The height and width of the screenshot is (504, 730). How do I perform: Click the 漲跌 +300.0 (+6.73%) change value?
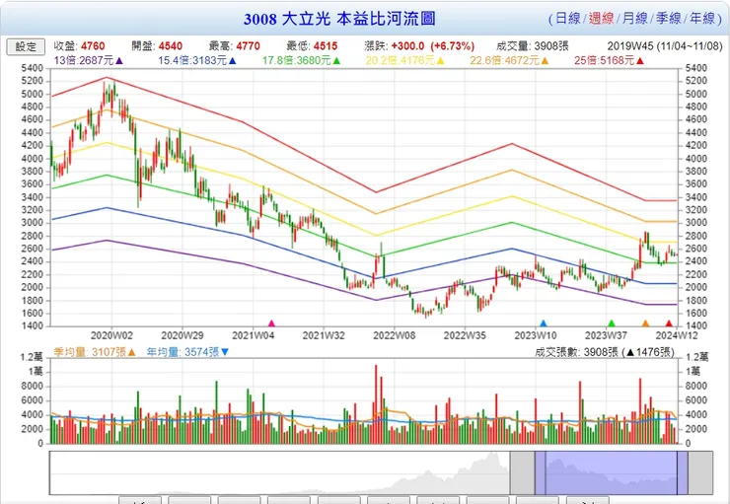pos(419,46)
